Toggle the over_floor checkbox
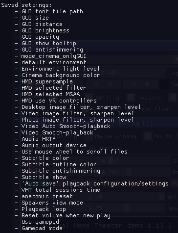The width and height of the screenshot is (178, 233). pyautogui.click(x=133, y=109)
